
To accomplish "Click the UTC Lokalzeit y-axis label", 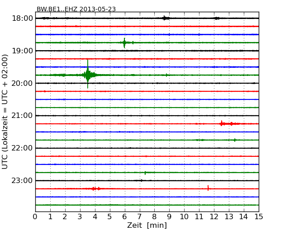I will pyautogui.click(x=5, y=112).
